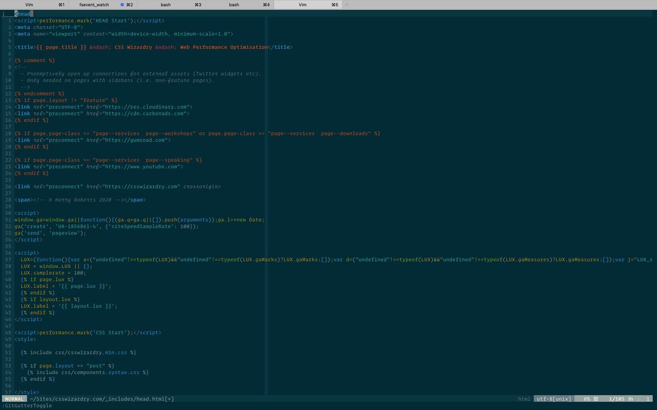Click the ':GitGutterToggle' command line text

(26, 406)
